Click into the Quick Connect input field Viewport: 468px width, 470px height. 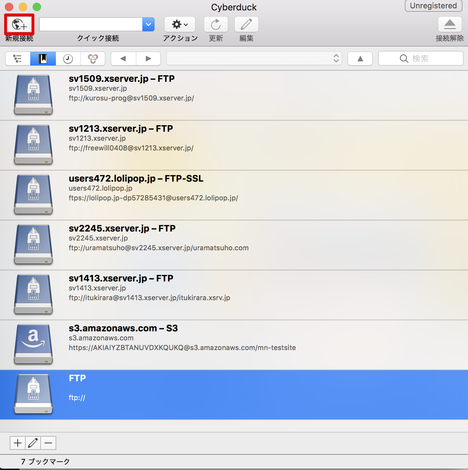pos(91,24)
